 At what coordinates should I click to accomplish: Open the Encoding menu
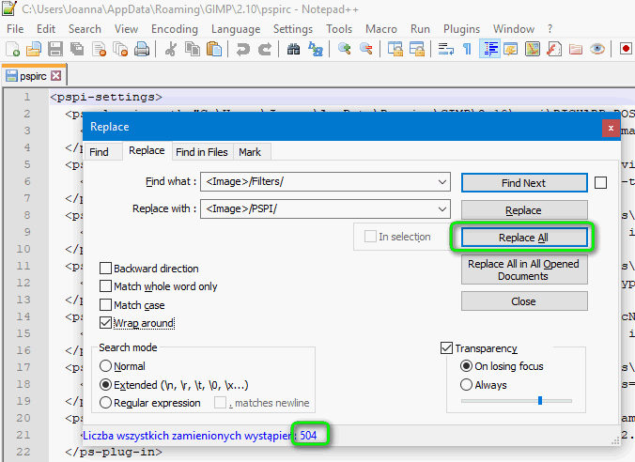pyautogui.click(x=175, y=29)
